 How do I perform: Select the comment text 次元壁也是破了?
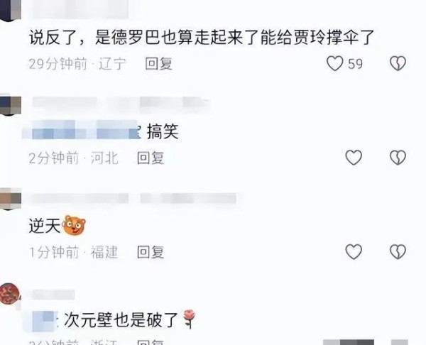[121, 319]
